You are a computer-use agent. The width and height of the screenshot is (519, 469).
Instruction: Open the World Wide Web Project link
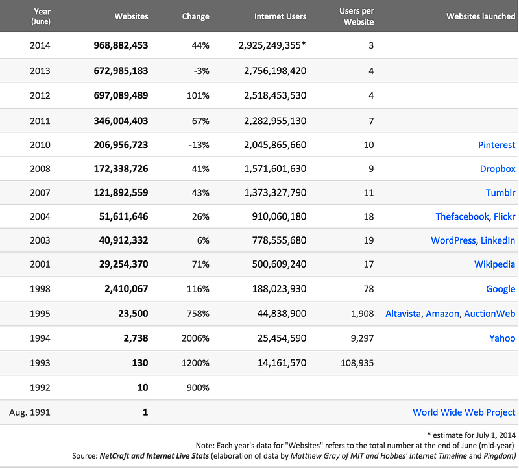coord(464,412)
